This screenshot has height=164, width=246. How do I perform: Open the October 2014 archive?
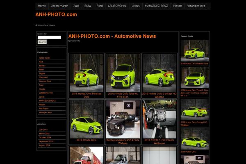pyautogui.click(x=45, y=137)
